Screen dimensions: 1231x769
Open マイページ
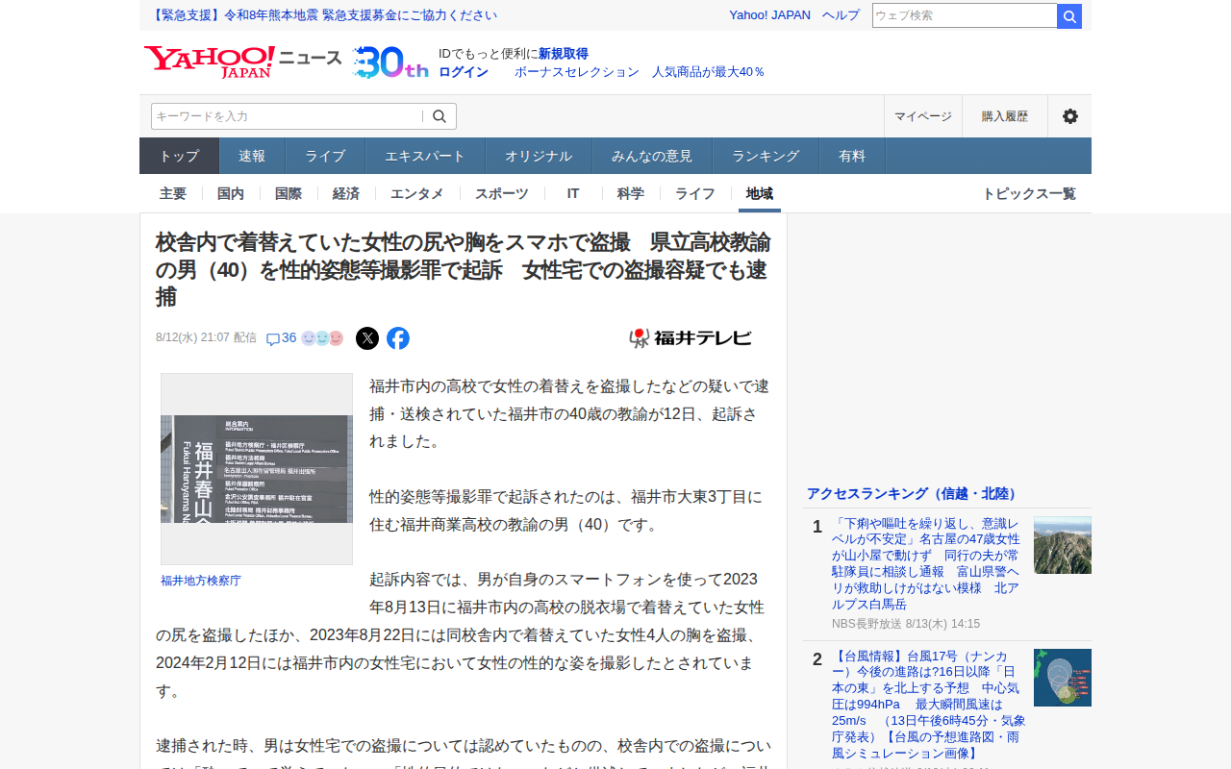[923, 116]
